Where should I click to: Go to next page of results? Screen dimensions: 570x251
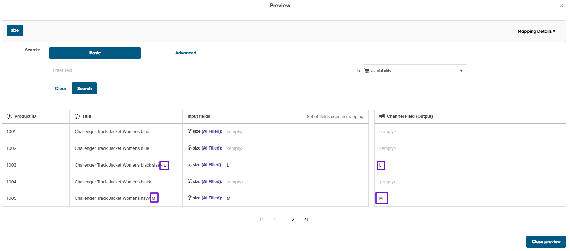coord(293,219)
